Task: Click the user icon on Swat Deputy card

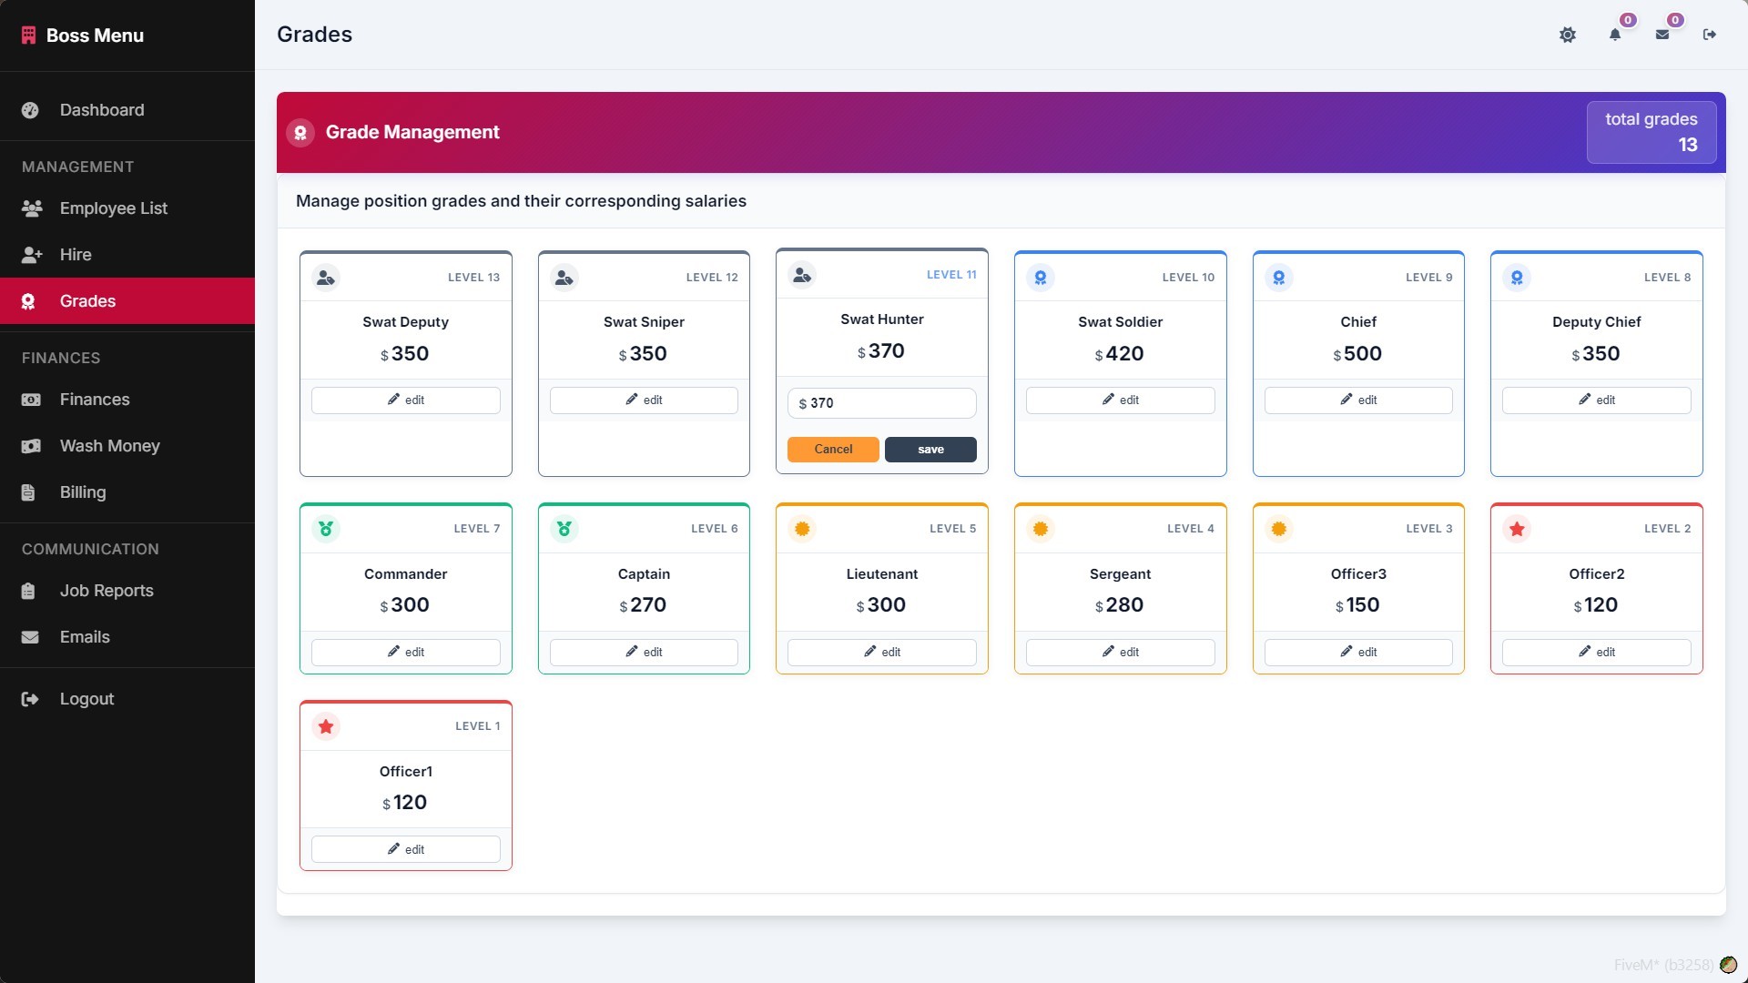Action: coord(326,278)
